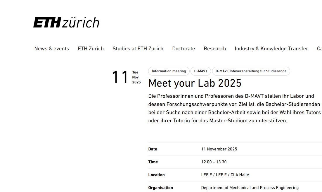
Task: Click the Tue Nov 2025 date label
Action: coord(136,77)
